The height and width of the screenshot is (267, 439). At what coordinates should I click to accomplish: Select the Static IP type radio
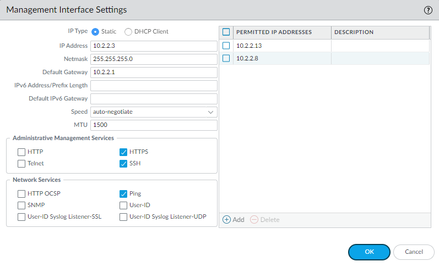95,32
